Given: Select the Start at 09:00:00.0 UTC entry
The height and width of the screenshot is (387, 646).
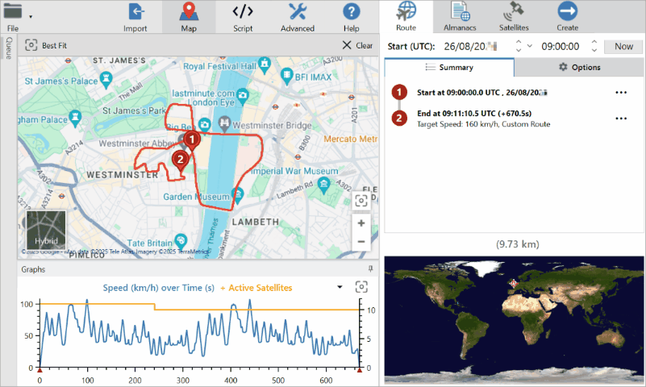Looking at the screenshot, I should 481,93.
